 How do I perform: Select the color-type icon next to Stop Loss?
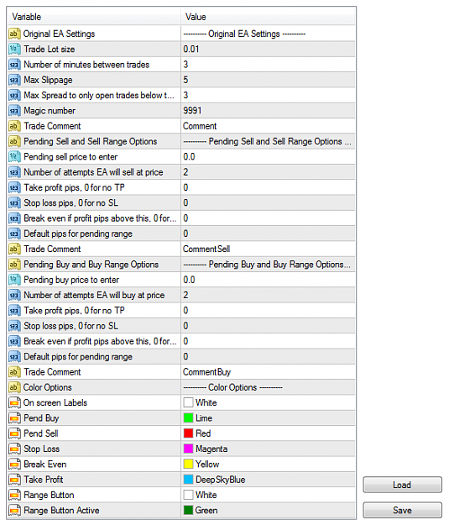14,449
